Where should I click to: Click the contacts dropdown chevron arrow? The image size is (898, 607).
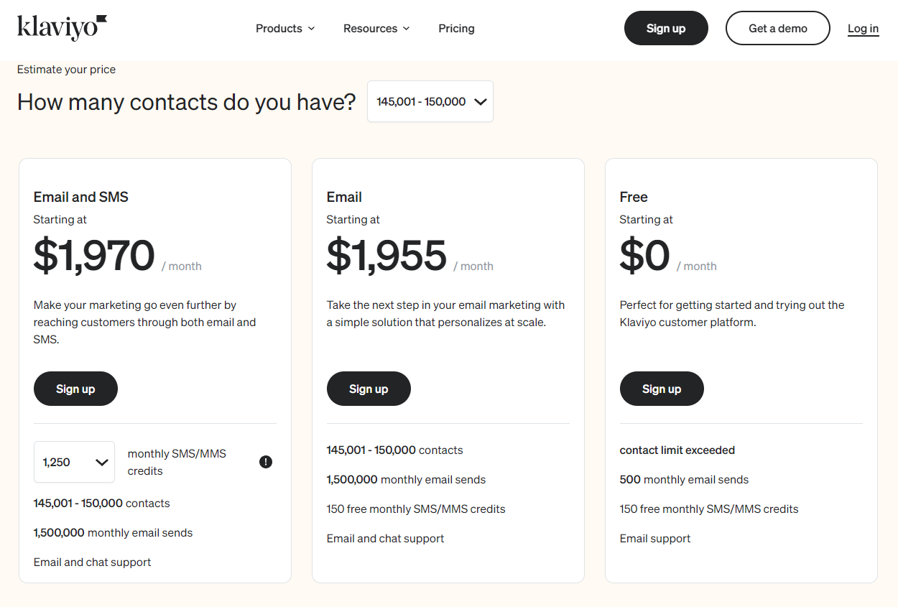(x=481, y=102)
